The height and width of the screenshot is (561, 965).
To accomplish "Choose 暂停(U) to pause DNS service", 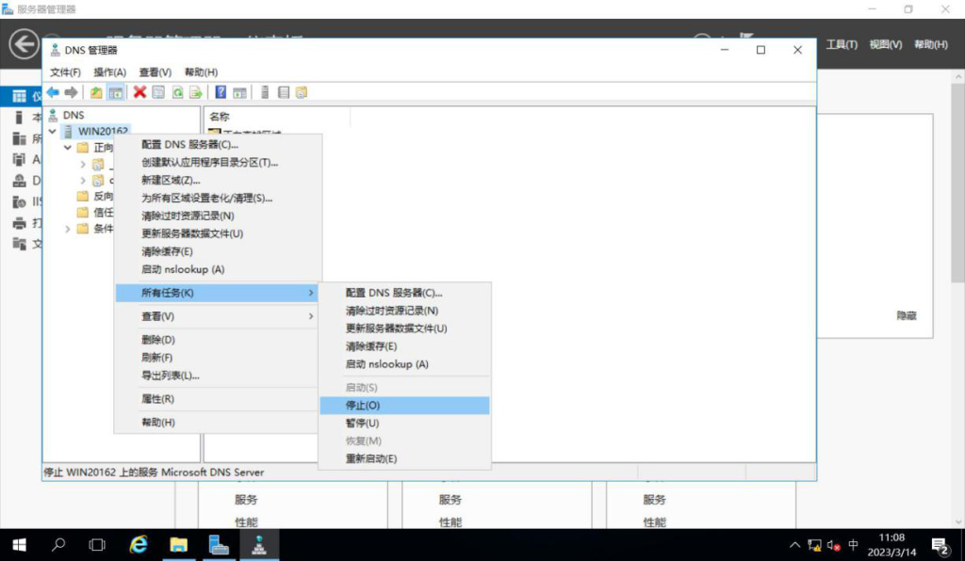I will [x=404, y=423].
